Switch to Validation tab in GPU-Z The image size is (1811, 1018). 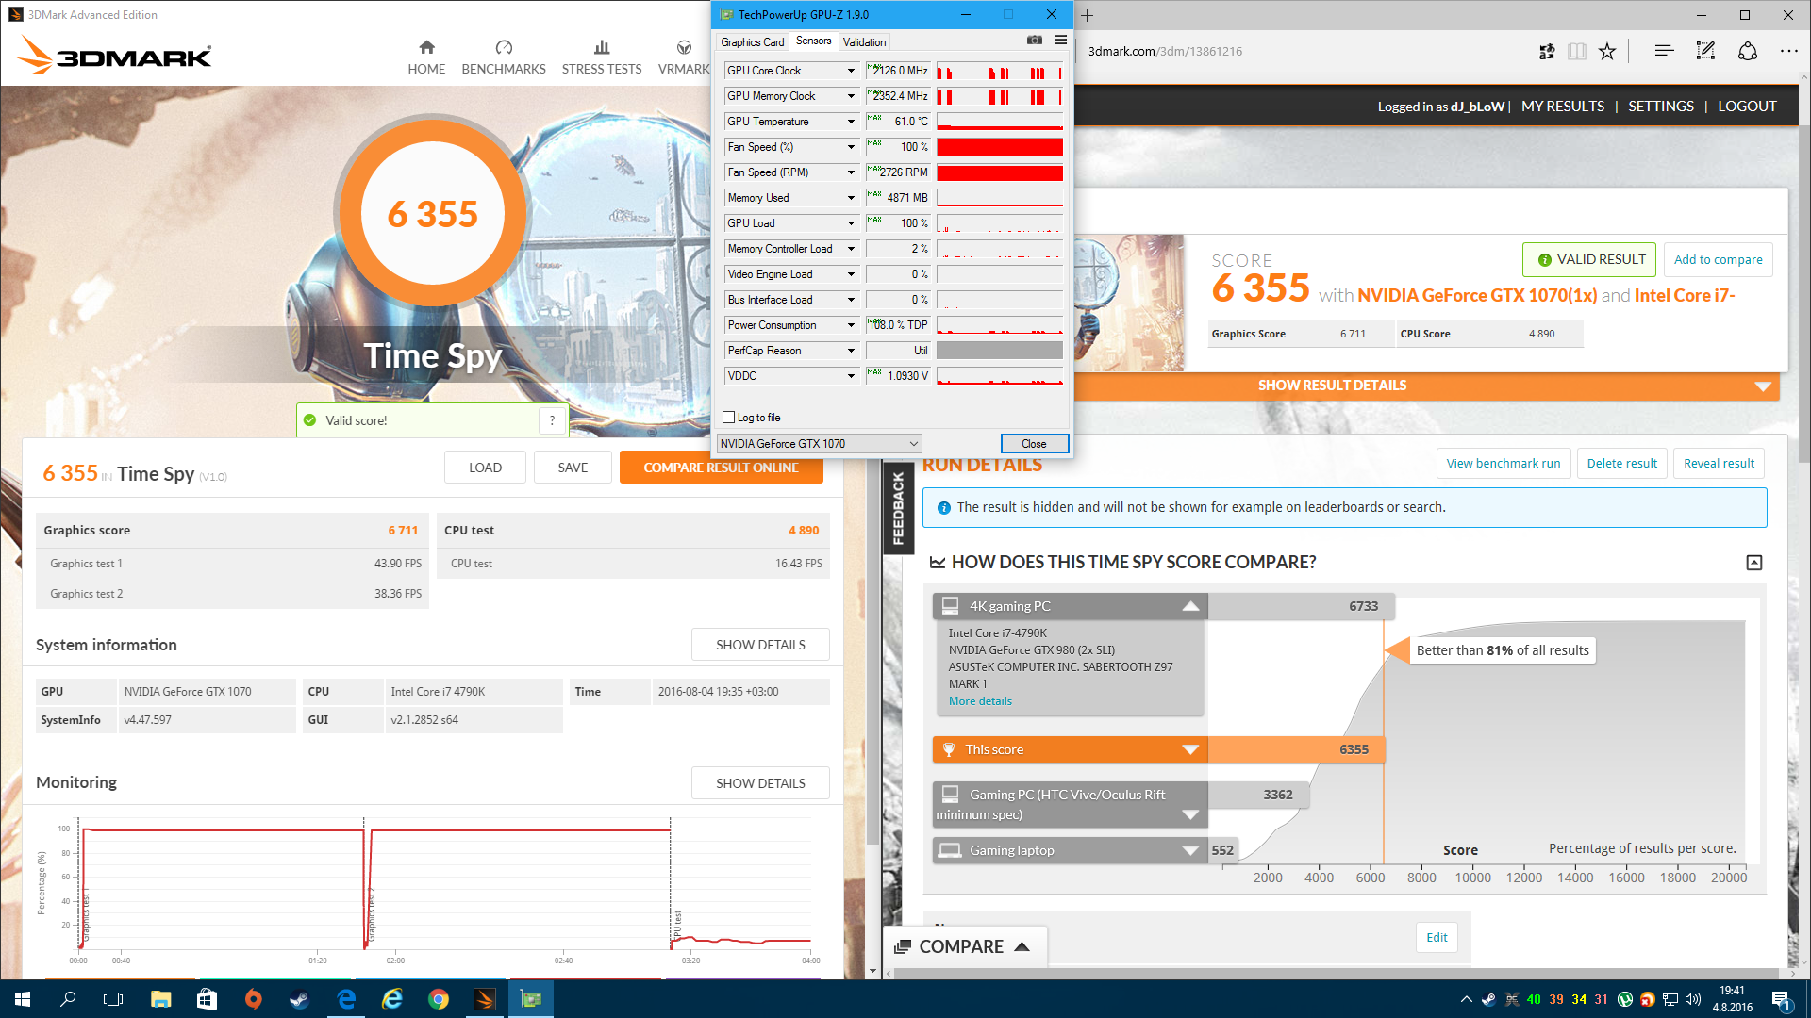[864, 42]
